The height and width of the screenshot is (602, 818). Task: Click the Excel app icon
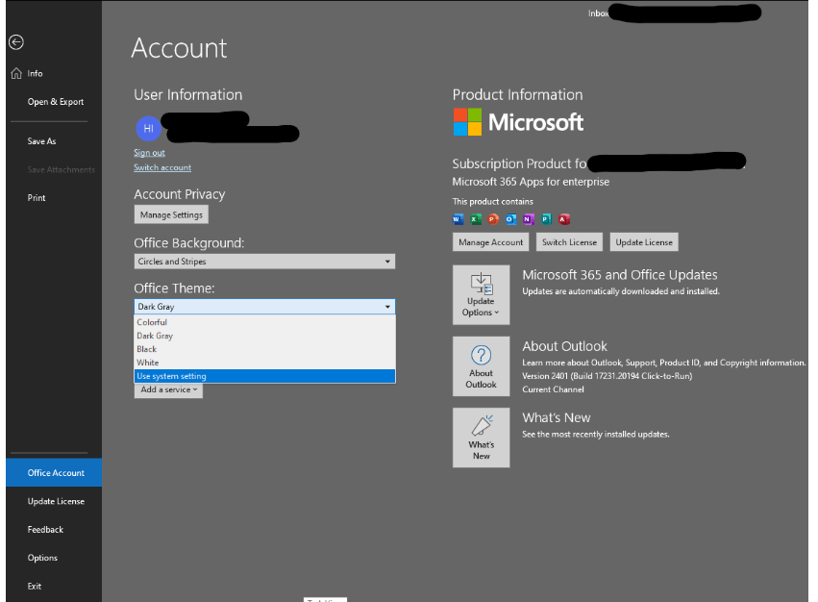(x=476, y=219)
